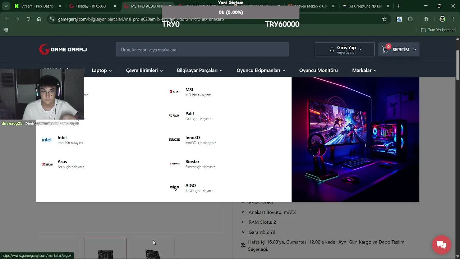Viewport: 460px width, 259px height.
Task: Close the Mekanik Klavye tab
Action: click(333, 6)
